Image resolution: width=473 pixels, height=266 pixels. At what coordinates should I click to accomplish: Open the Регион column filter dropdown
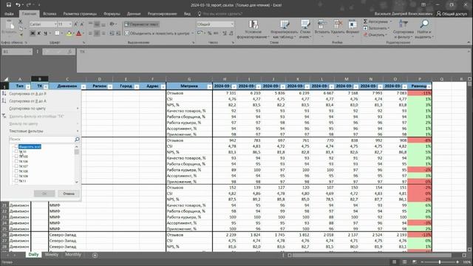pyautogui.click(x=110, y=87)
